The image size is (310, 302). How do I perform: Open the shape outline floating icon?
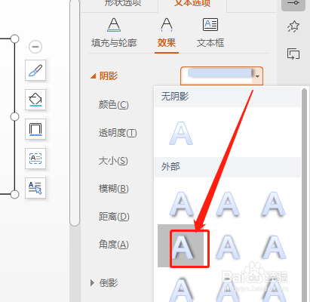point(35,129)
